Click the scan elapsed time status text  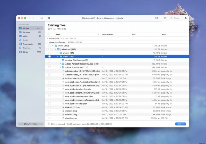[x=81, y=124]
